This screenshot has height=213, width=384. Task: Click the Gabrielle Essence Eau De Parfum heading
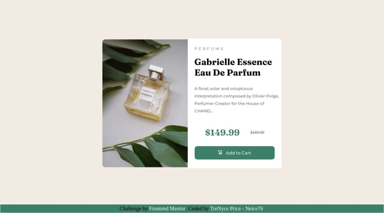point(233,67)
